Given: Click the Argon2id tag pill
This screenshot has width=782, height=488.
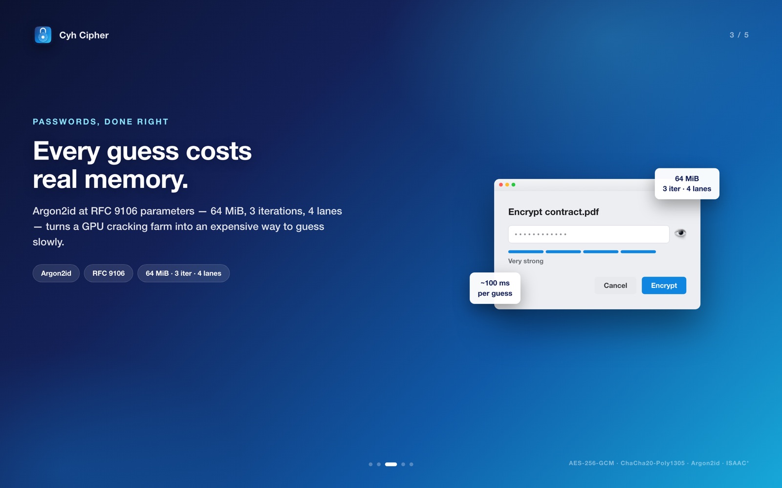Looking at the screenshot, I should [56, 273].
